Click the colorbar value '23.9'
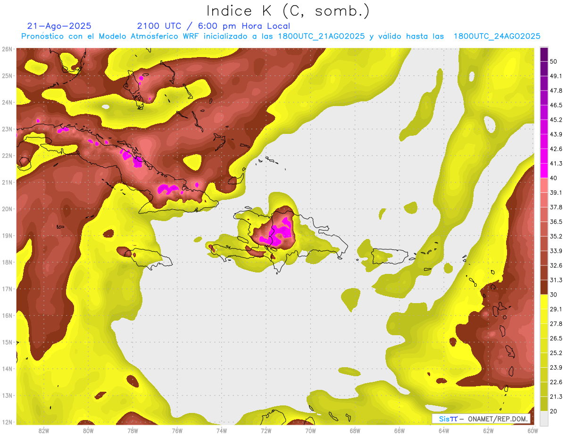Screen dimensions: 566x437 [x=556, y=368]
